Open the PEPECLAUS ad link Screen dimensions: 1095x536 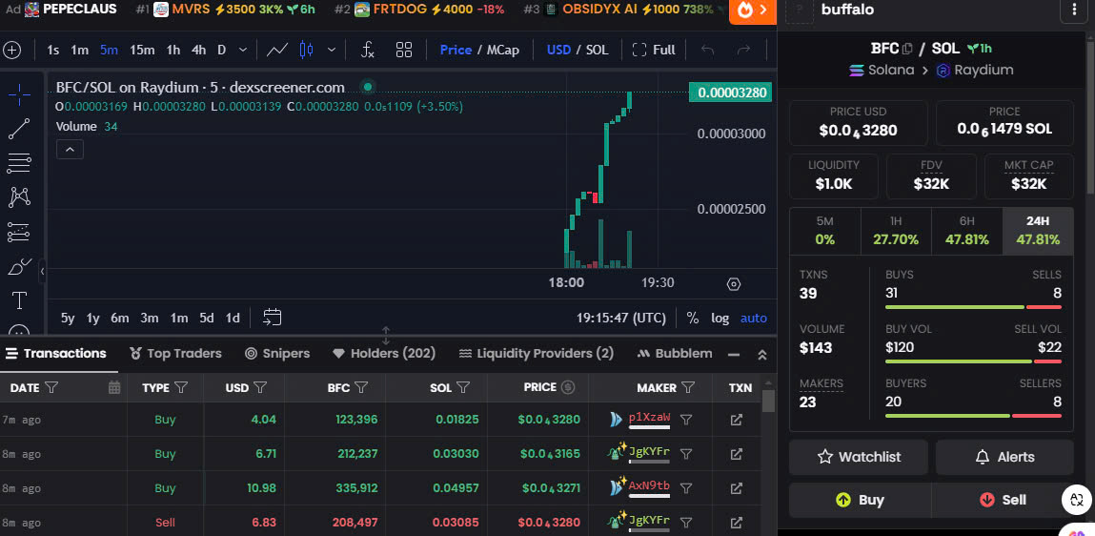[71, 10]
